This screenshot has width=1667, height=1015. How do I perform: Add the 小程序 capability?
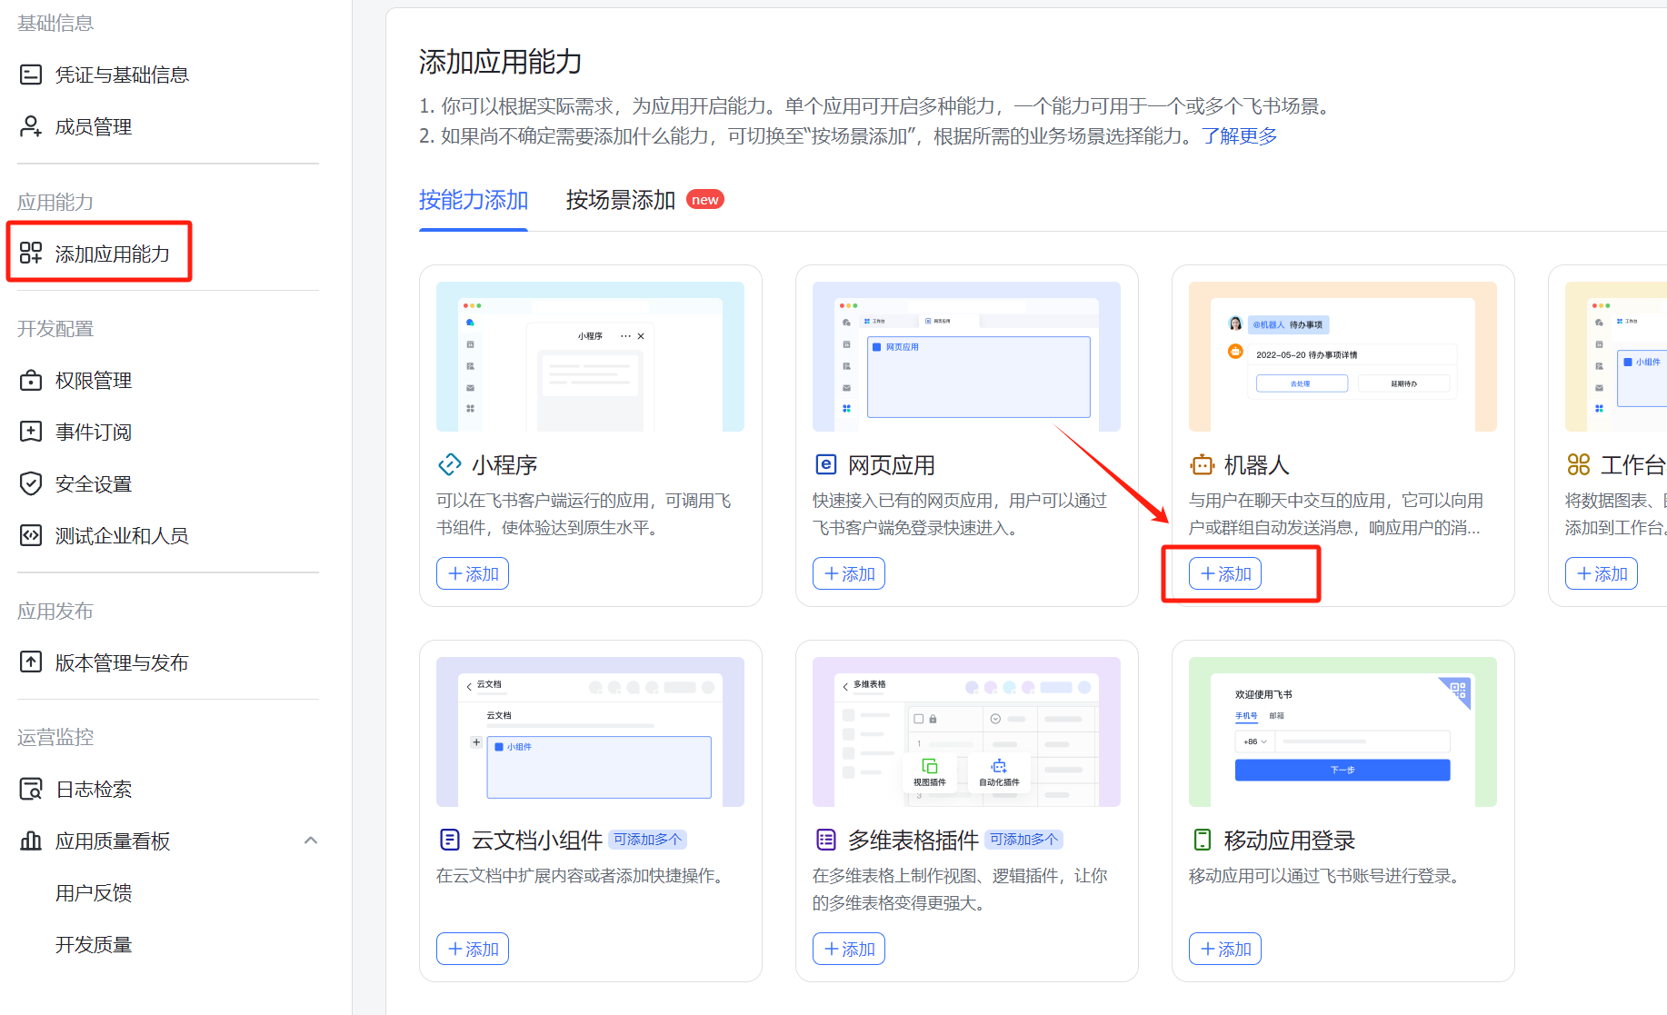(x=473, y=573)
